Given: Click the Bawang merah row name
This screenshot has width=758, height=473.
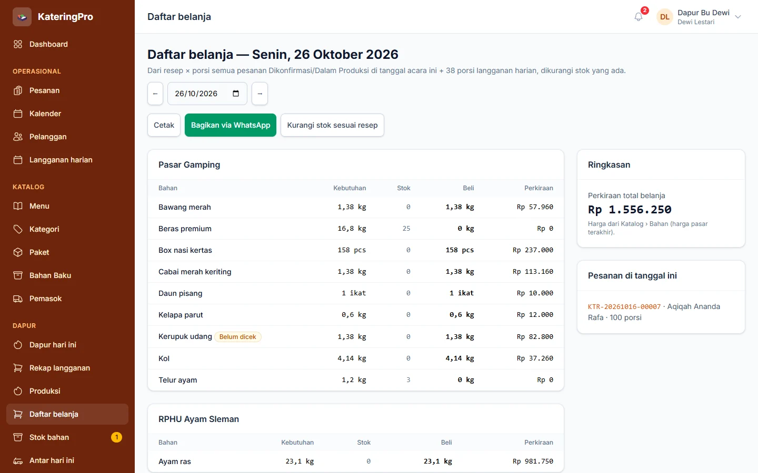Looking at the screenshot, I should tap(185, 207).
